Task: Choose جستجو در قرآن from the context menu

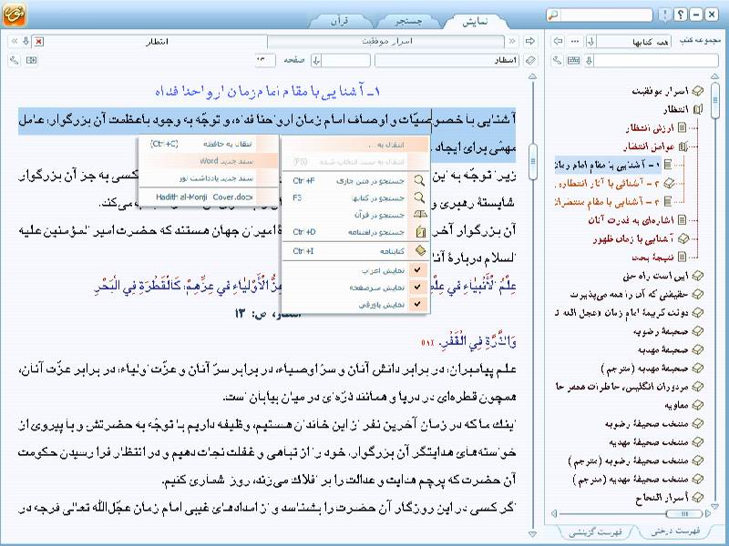Action: pyautogui.click(x=355, y=215)
